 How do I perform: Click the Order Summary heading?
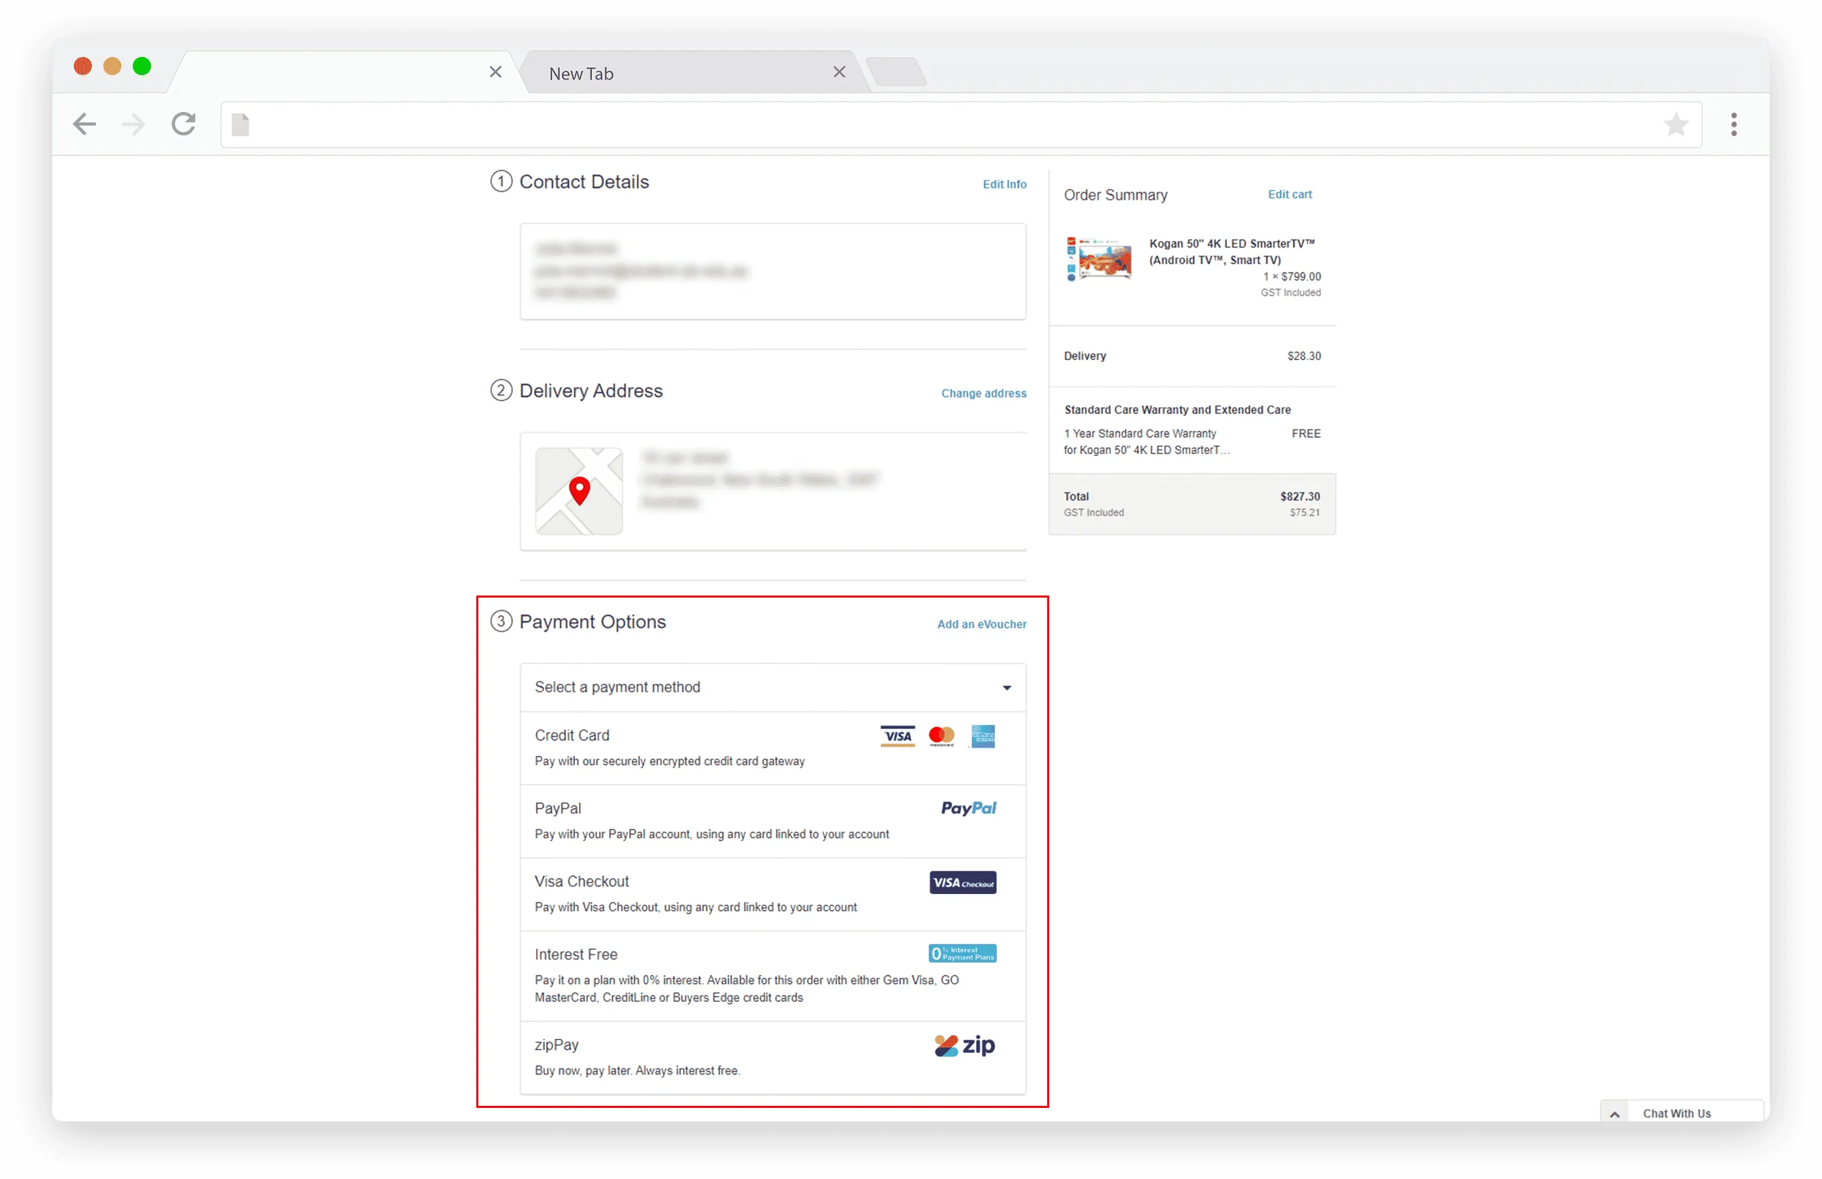tap(1116, 195)
